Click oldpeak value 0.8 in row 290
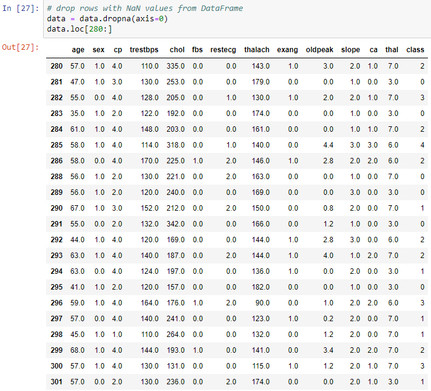431x391 pixels. 328,208
